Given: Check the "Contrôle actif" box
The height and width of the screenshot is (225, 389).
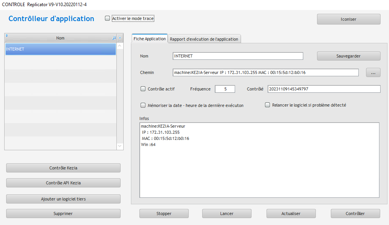Looking at the screenshot, I should pos(143,89).
